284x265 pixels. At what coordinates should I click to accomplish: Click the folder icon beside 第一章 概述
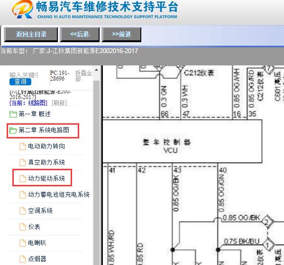tap(13, 114)
